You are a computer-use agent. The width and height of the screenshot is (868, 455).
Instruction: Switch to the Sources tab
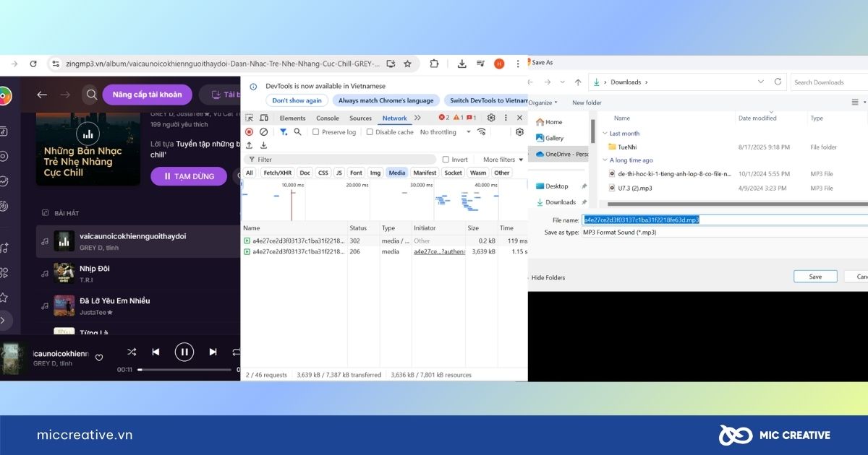pos(360,118)
